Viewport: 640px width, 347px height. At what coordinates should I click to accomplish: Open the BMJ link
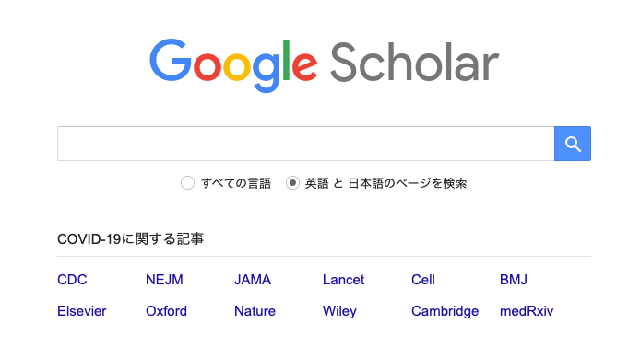pyautogui.click(x=514, y=280)
